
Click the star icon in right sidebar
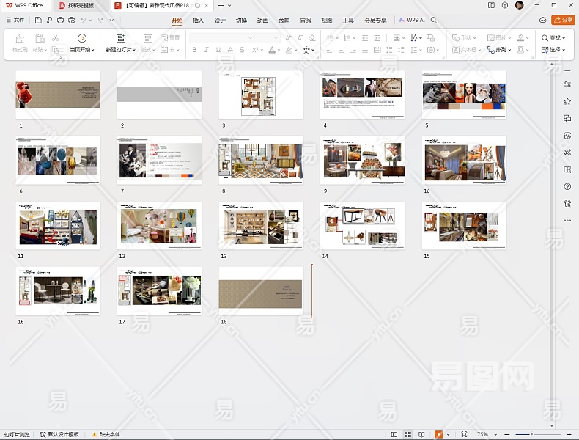coord(567,101)
